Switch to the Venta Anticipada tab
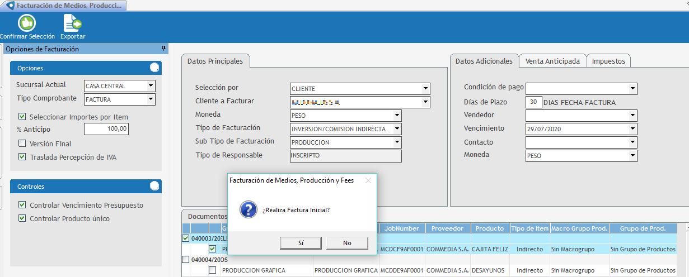Viewport: 689px width, 277px height. [552, 61]
